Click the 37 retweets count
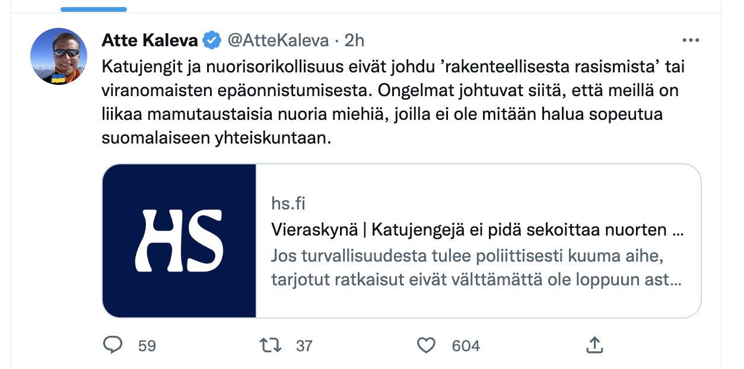 point(304,345)
